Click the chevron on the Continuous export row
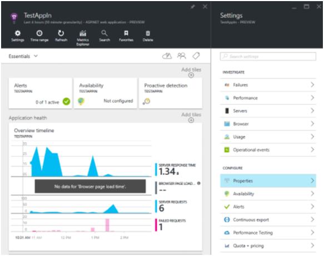 click(x=312, y=219)
